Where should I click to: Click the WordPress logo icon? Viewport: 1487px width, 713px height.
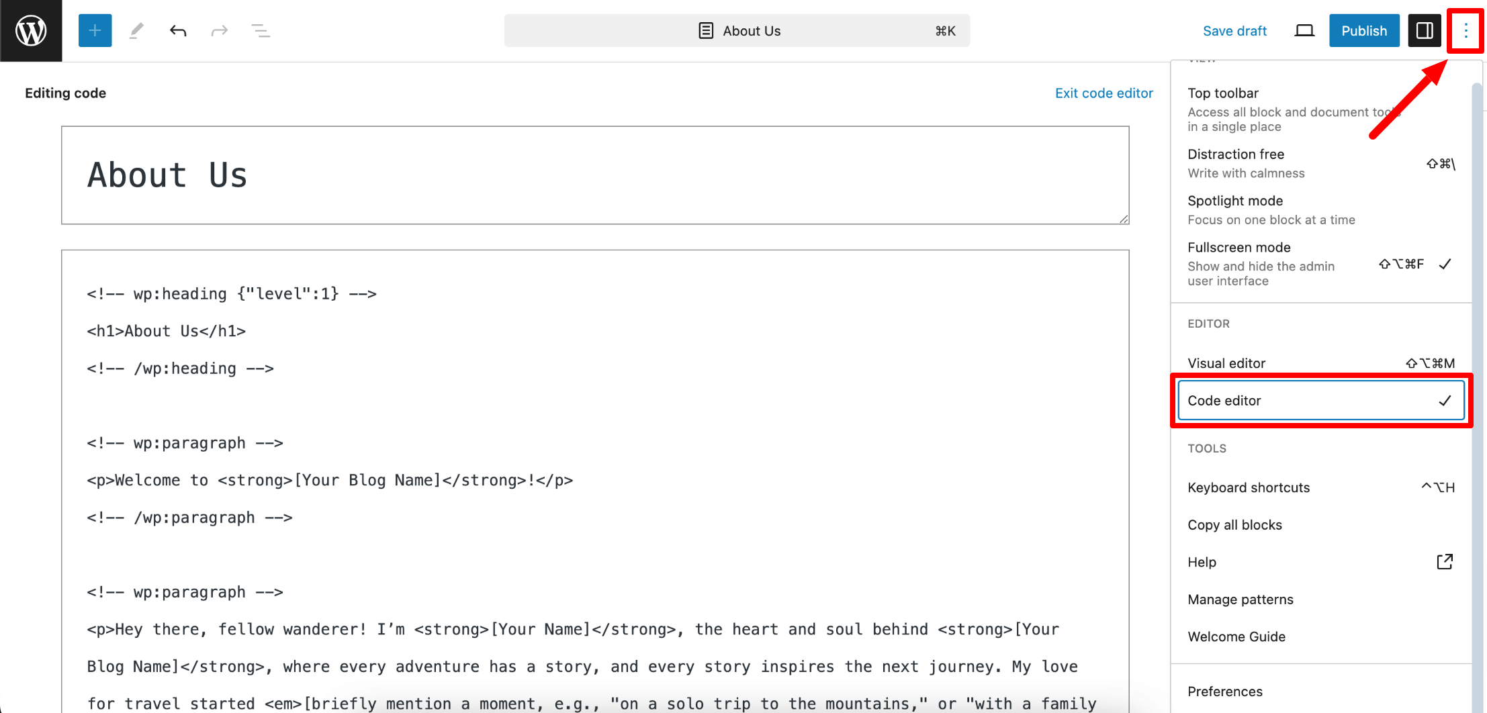tap(30, 30)
